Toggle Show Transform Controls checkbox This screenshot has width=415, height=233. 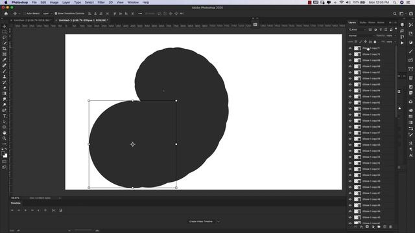[56, 14]
